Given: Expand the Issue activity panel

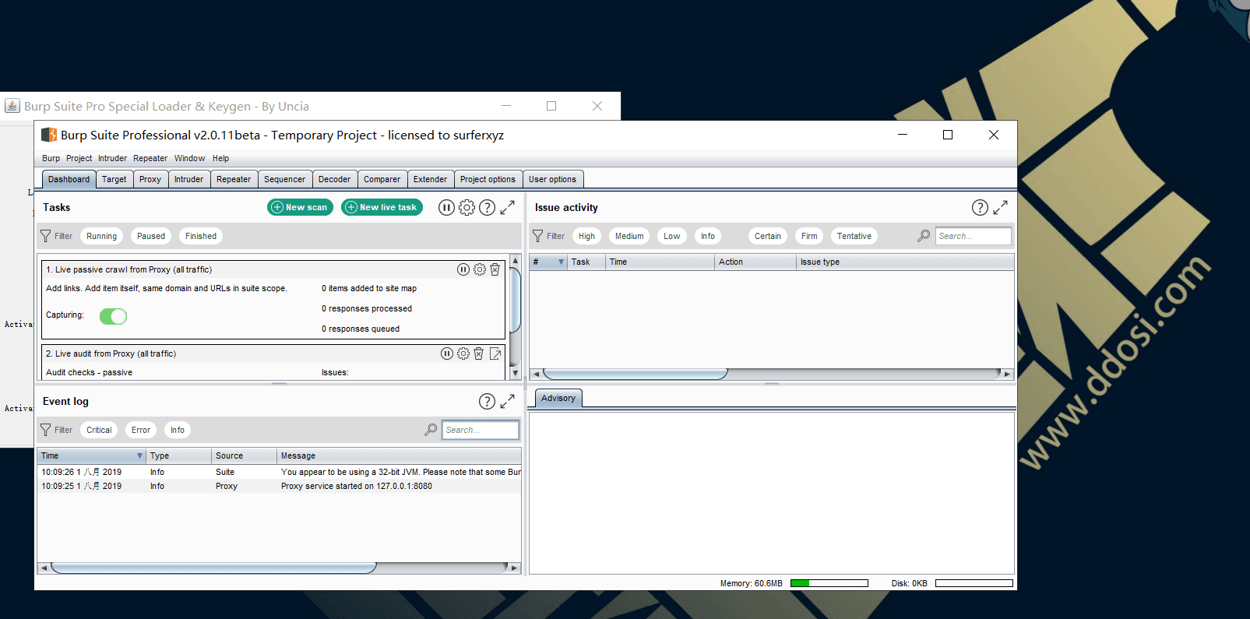Looking at the screenshot, I should click(x=1000, y=207).
